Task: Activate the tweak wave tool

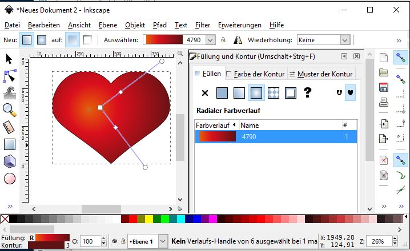Action: click(10, 93)
